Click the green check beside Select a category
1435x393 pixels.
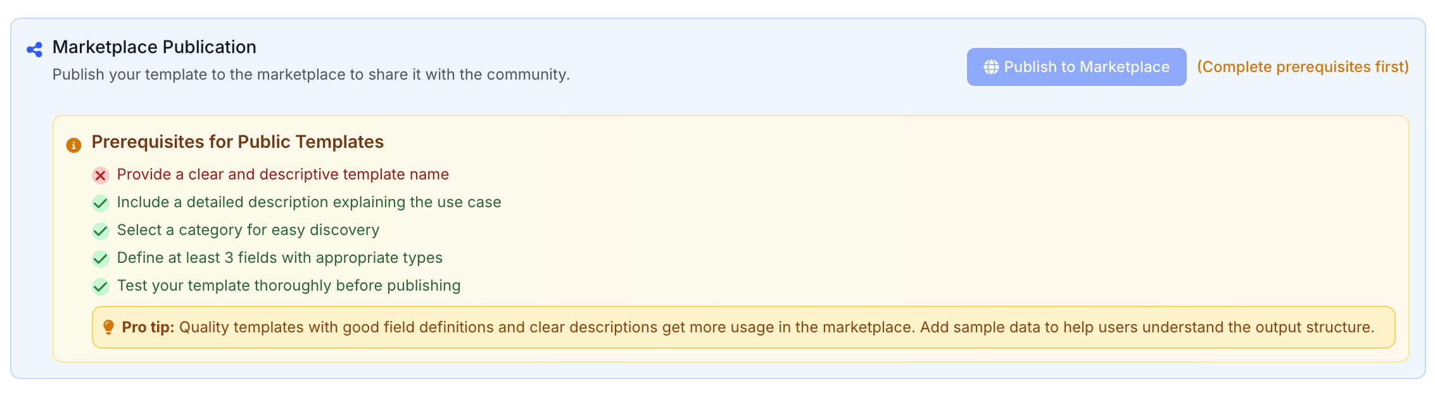(x=100, y=231)
